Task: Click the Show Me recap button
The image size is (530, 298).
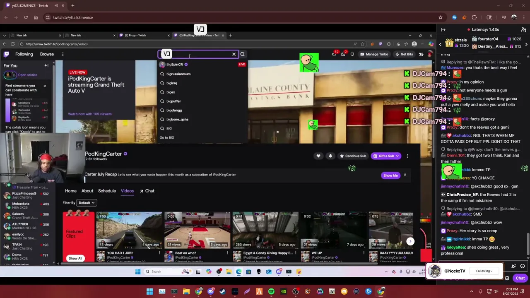Action: click(390, 175)
